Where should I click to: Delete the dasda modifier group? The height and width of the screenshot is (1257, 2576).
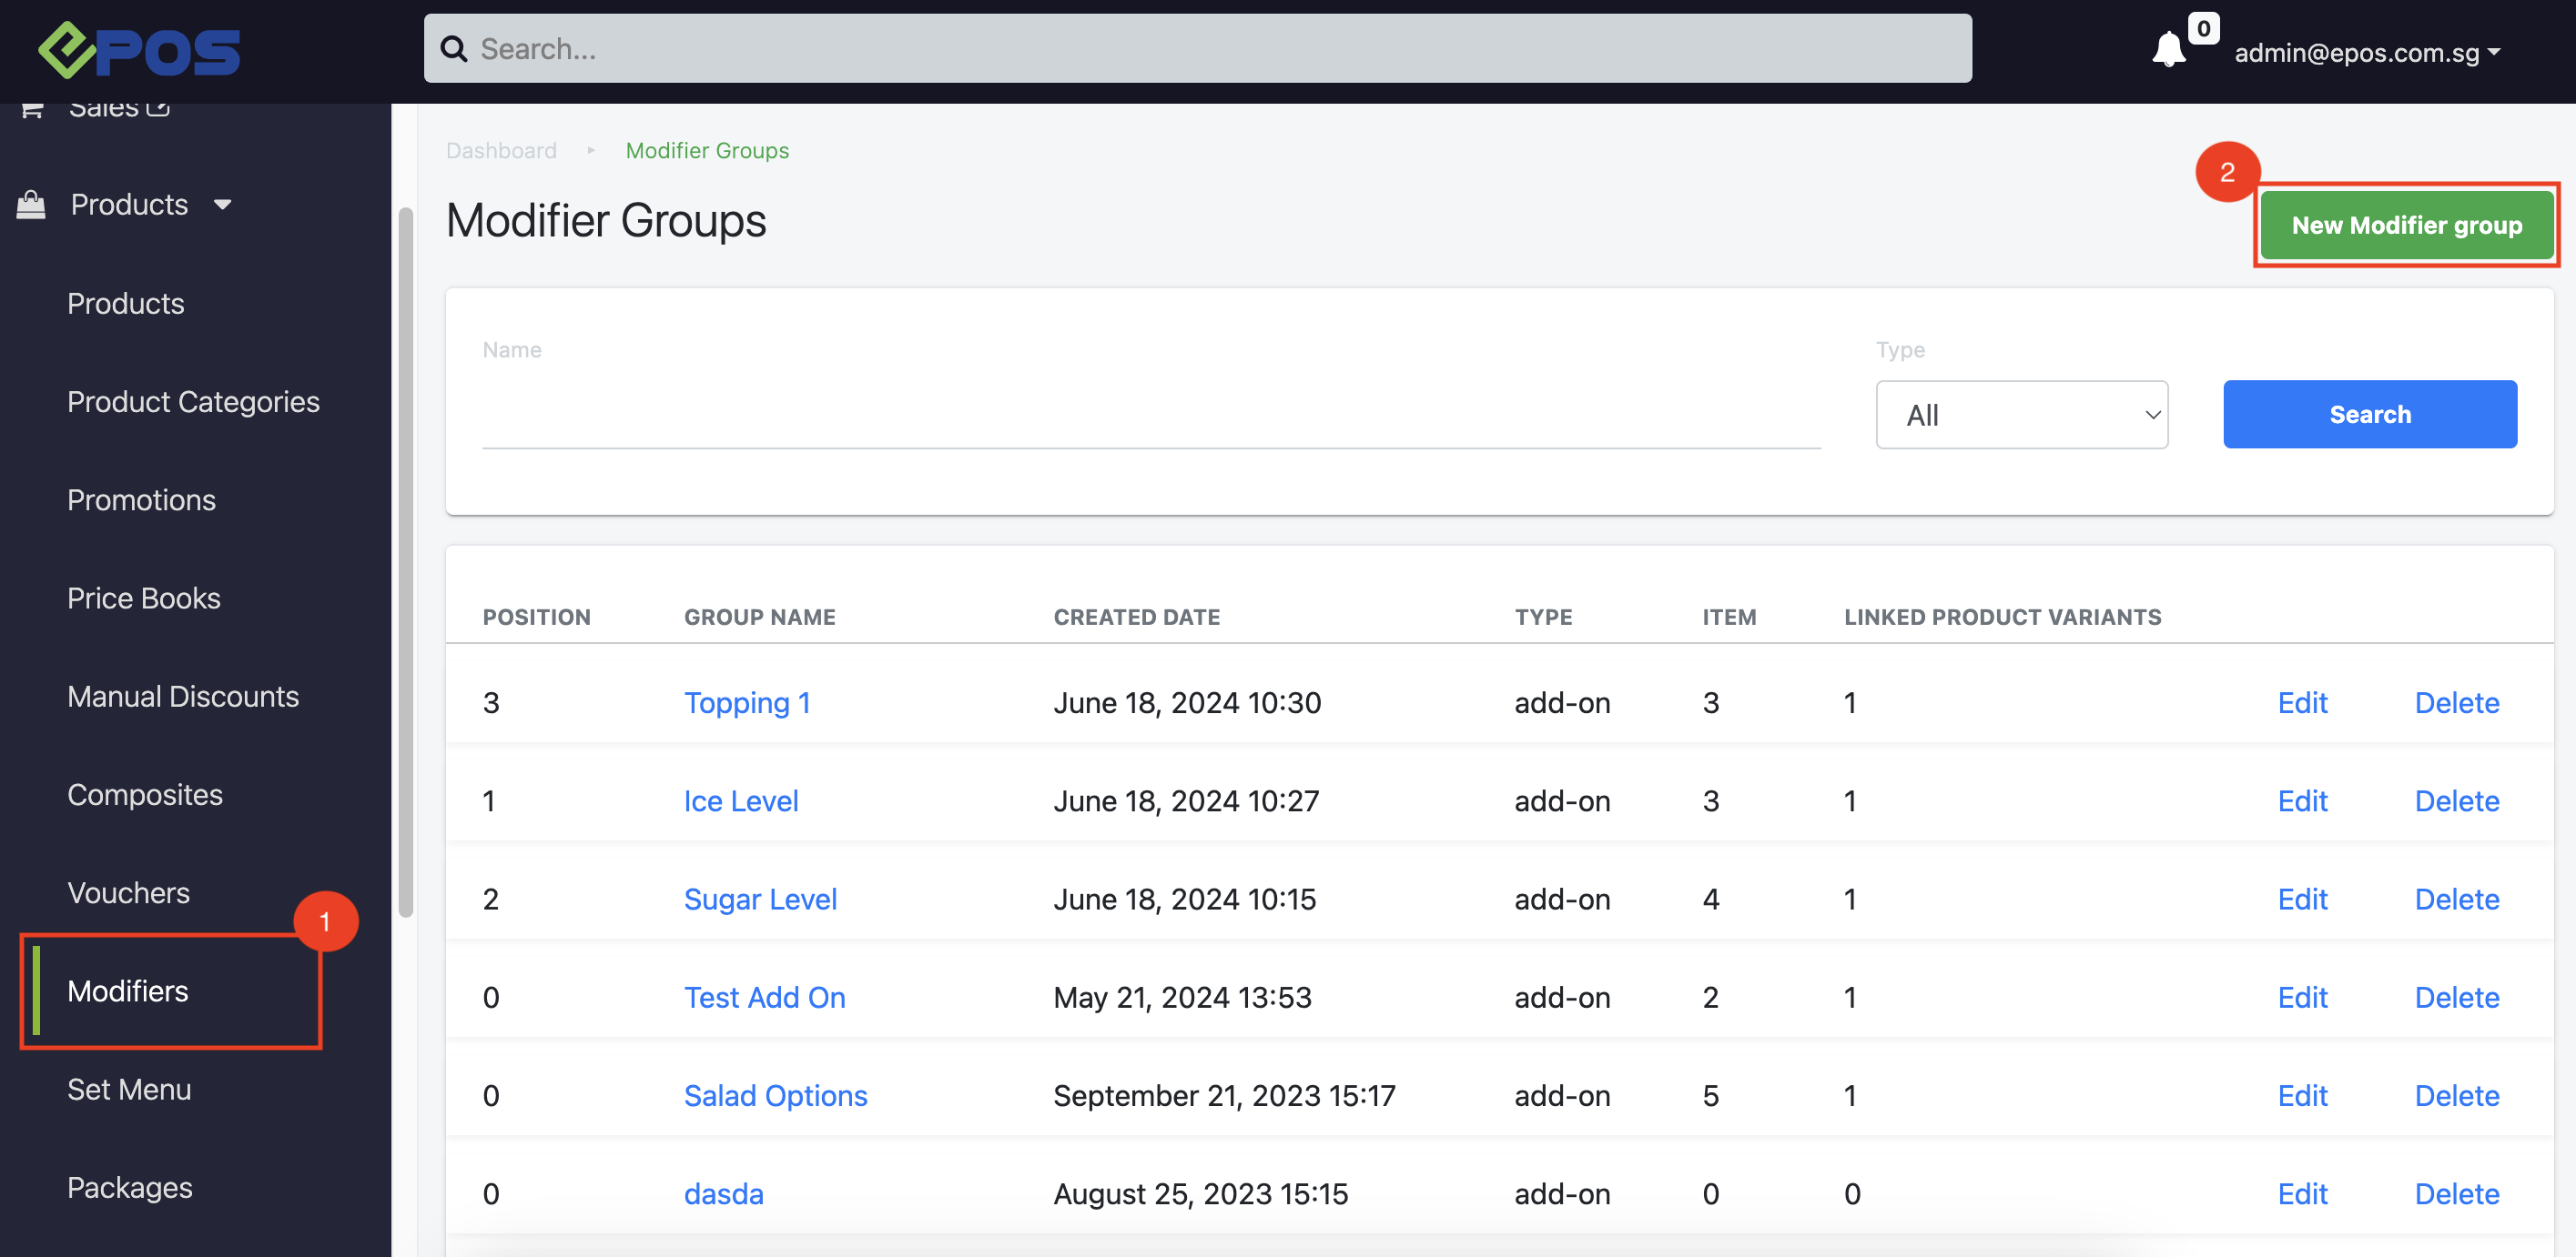pyautogui.click(x=2455, y=1194)
